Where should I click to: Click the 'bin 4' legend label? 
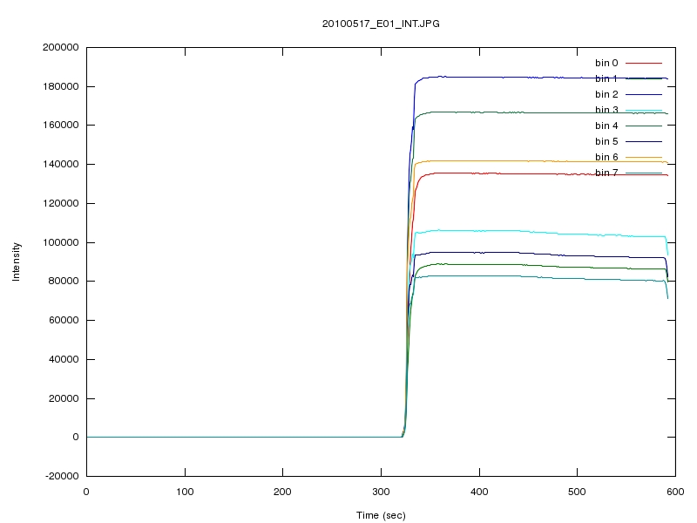coord(606,126)
